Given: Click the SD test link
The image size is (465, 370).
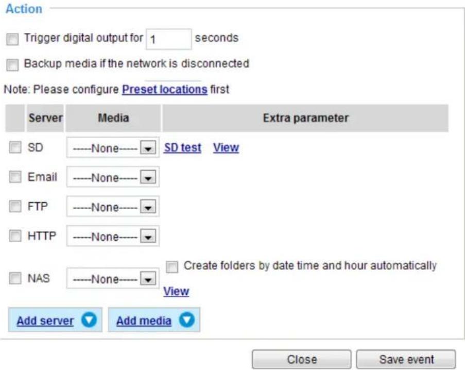Looking at the screenshot, I should tap(182, 147).
